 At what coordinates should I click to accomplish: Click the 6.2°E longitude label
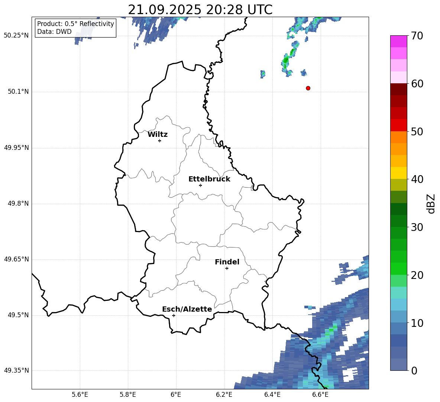click(224, 395)
